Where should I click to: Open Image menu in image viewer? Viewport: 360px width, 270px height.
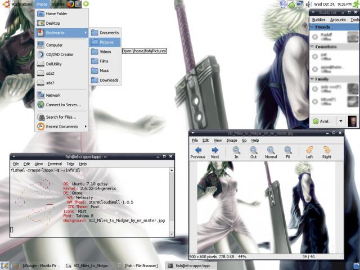pyautogui.click(x=232, y=140)
